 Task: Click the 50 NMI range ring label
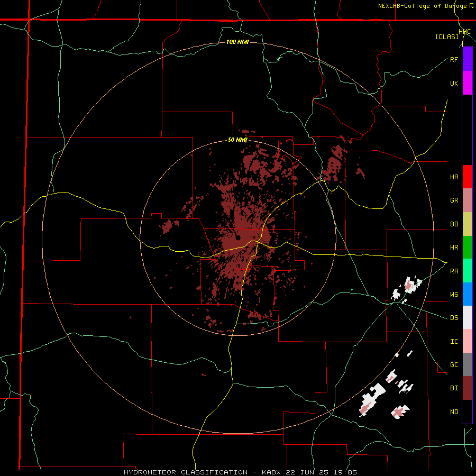237,140
